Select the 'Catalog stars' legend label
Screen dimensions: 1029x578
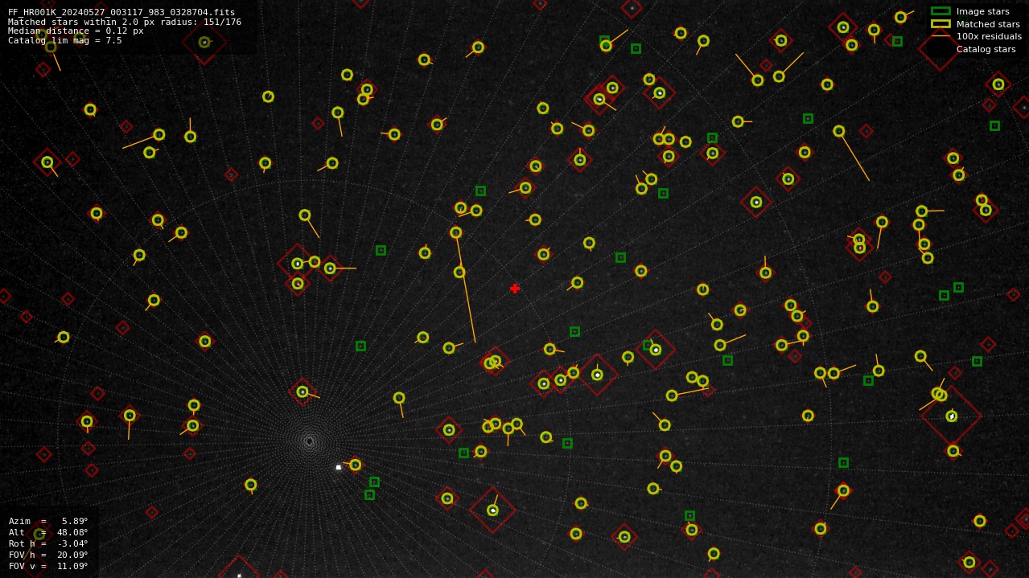[986, 49]
